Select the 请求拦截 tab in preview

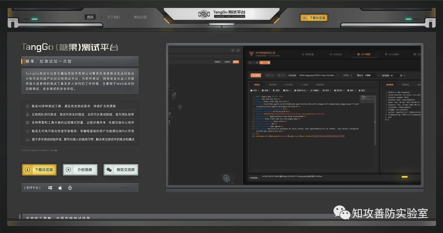[x=308, y=54]
